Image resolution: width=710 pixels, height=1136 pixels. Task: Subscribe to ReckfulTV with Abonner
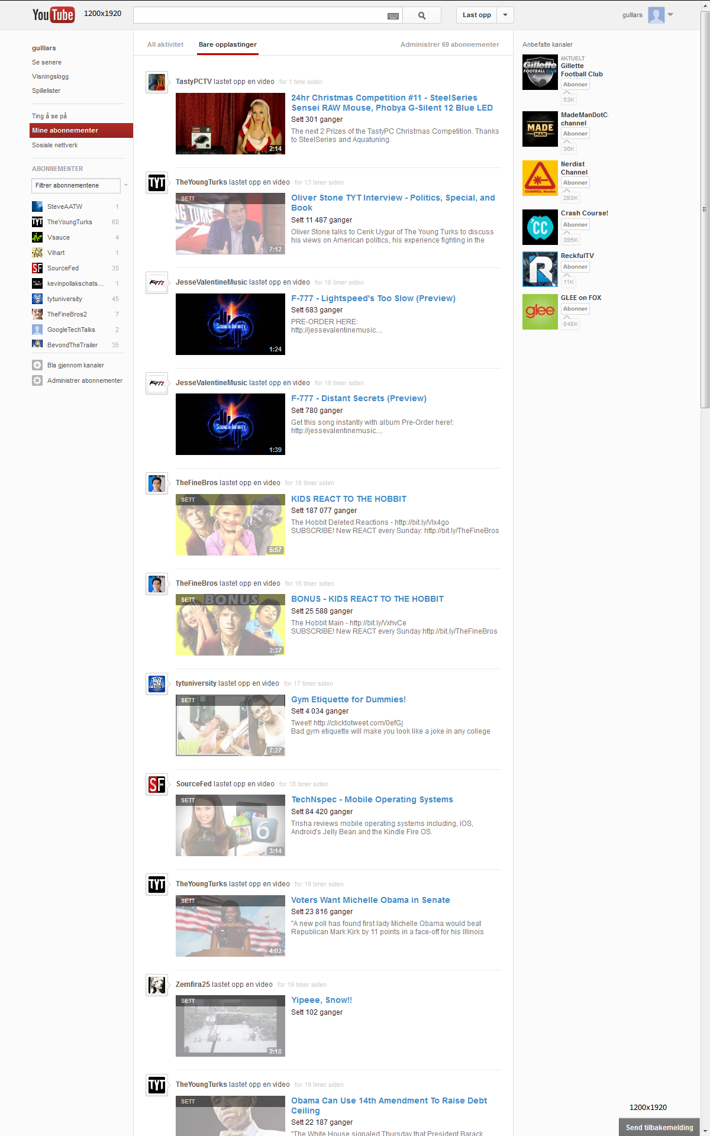(x=575, y=267)
